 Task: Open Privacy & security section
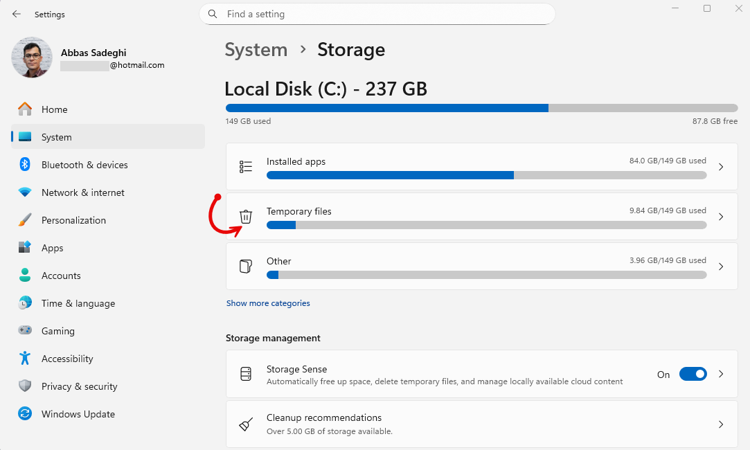tap(79, 386)
